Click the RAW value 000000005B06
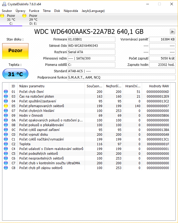The height and width of the screenshot is (223, 178). [158, 116]
